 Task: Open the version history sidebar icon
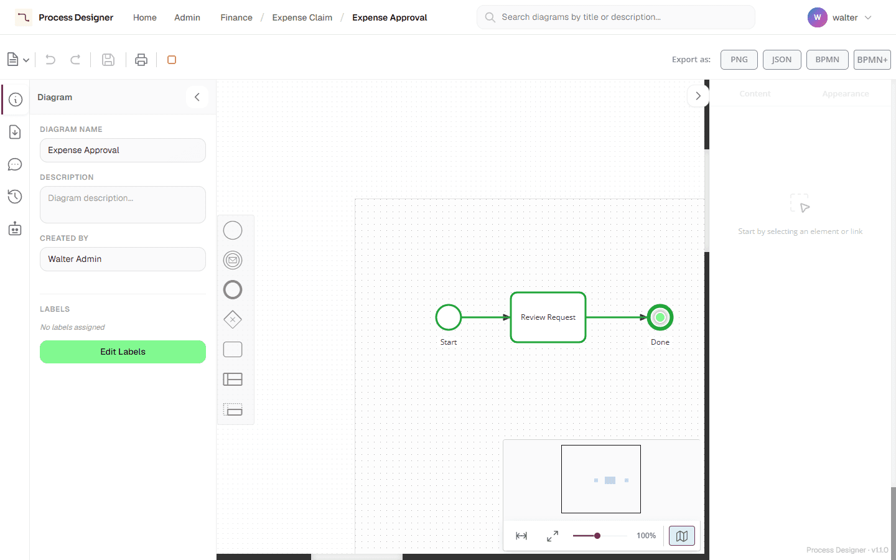(16, 197)
